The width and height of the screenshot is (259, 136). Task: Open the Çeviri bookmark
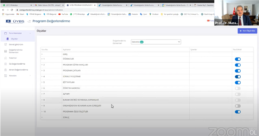[144, 14]
